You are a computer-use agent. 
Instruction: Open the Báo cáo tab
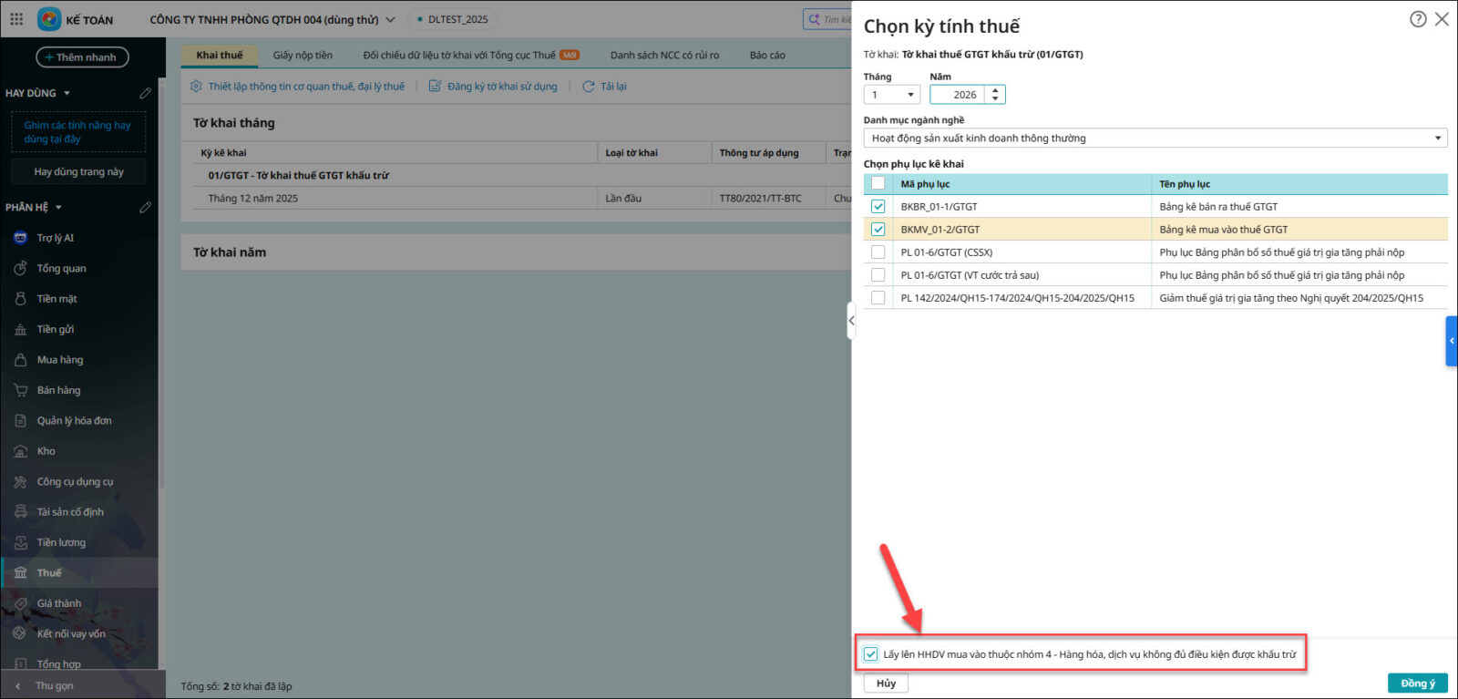767,56
